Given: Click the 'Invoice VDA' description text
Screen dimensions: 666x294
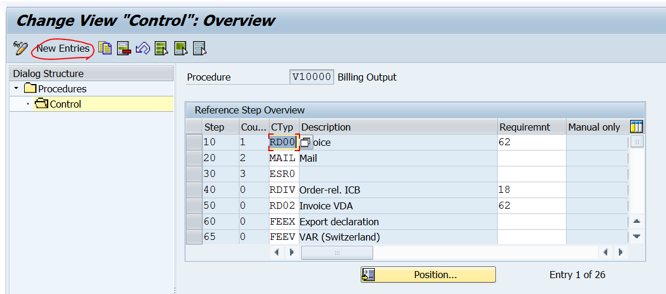Looking at the screenshot, I should click(326, 206).
